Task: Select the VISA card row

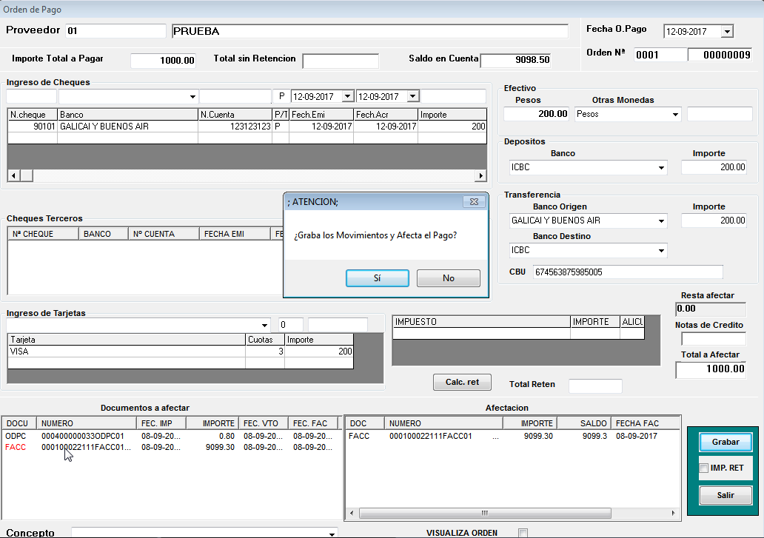Action: coord(181,352)
